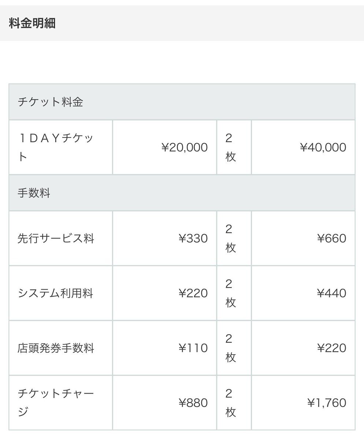Select the 料金明細 header
364x440 pixels.
(32, 23)
